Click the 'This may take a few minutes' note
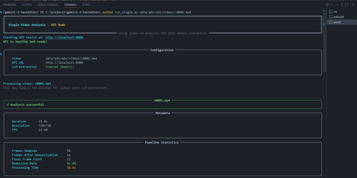Image resolution: width=357 pixels, height=178 pixels. pyautogui.click(x=57, y=88)
